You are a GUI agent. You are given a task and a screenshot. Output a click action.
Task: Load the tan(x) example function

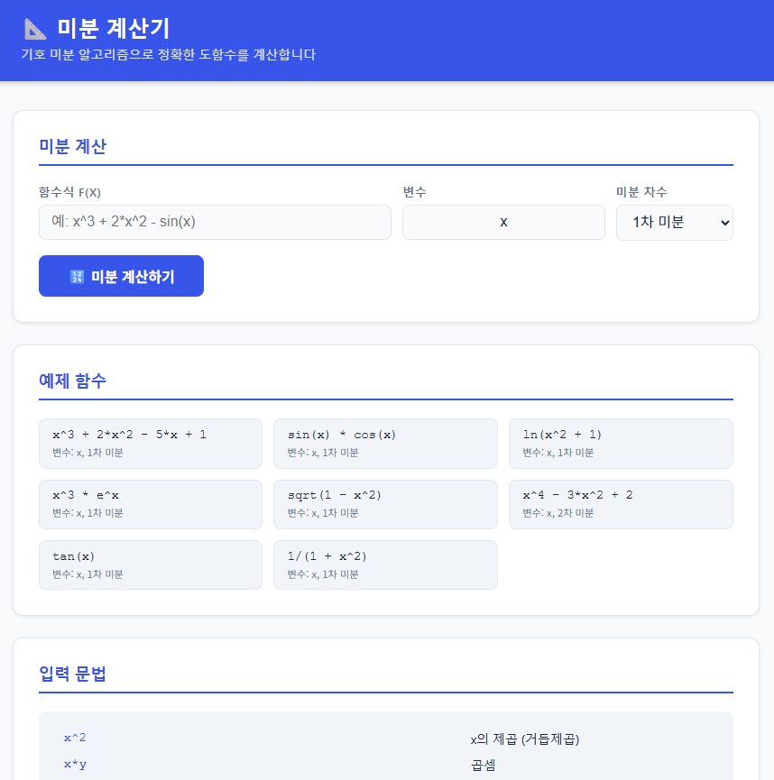coord(150,564)
